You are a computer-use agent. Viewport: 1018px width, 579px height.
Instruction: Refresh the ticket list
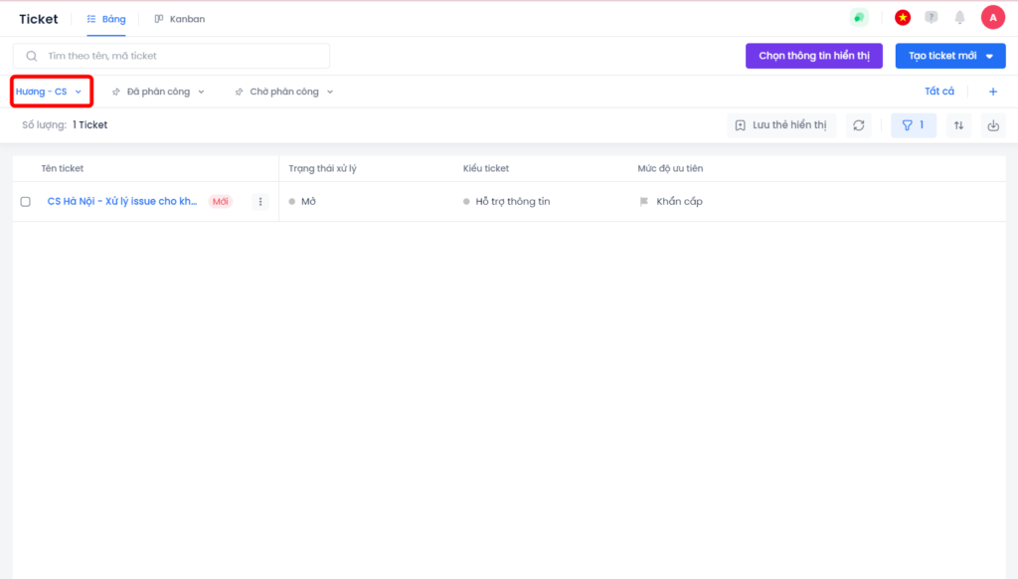point(858,125)
